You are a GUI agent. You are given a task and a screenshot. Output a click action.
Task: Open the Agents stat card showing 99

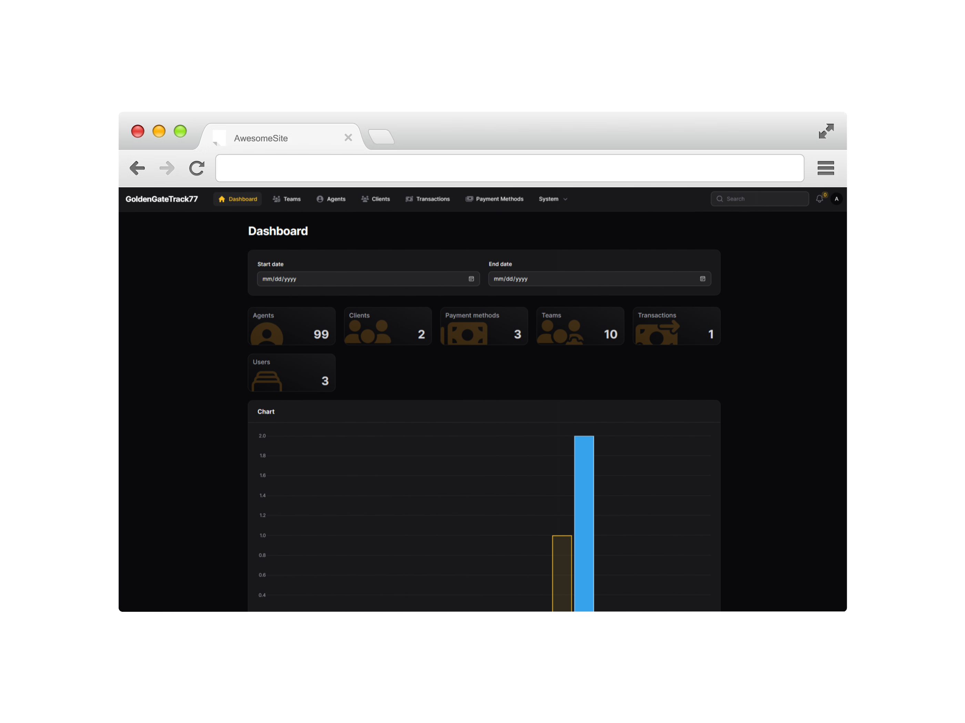click(x=292, y=326)
